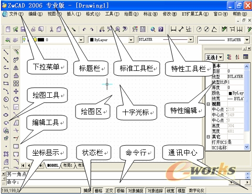This screenshot has width=252, height=194.
Task: Select the Line drawing tool
Action: click(x=6, y=52)
